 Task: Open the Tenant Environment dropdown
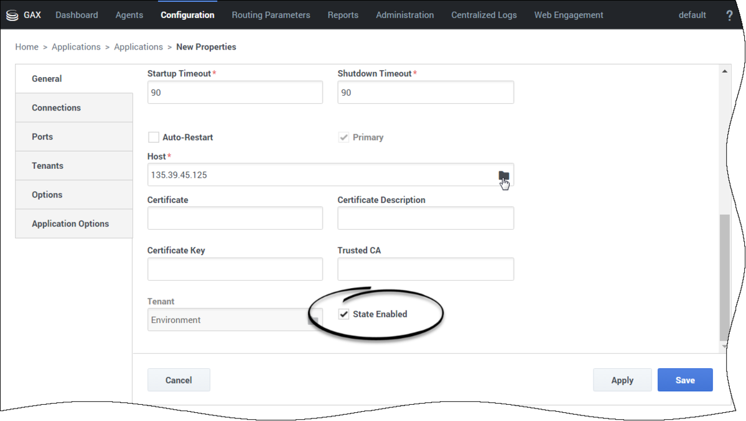(235, 320)
